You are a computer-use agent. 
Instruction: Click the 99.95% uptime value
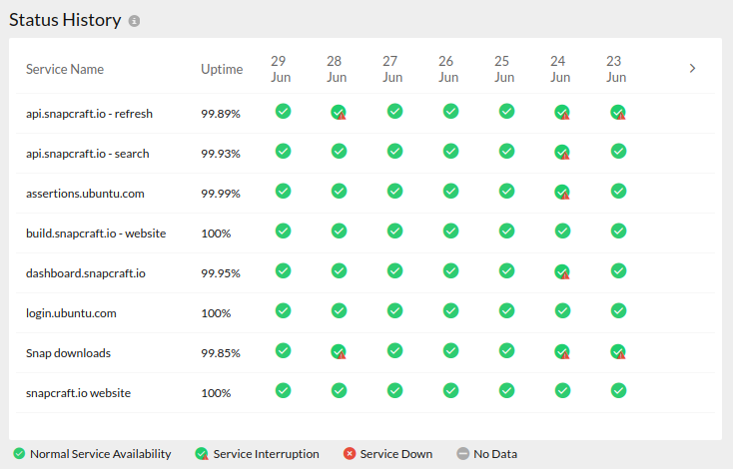click(221, 273)
